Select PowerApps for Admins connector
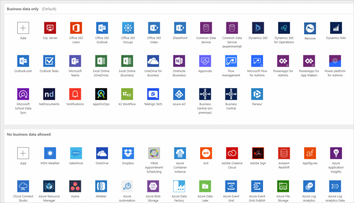The width and height of the screenshot is (354, 203). 283,61
